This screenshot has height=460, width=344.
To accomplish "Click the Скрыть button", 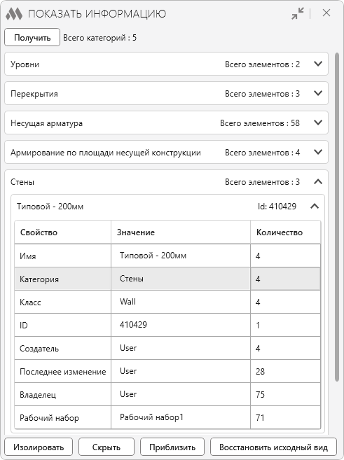I will 106,447.
